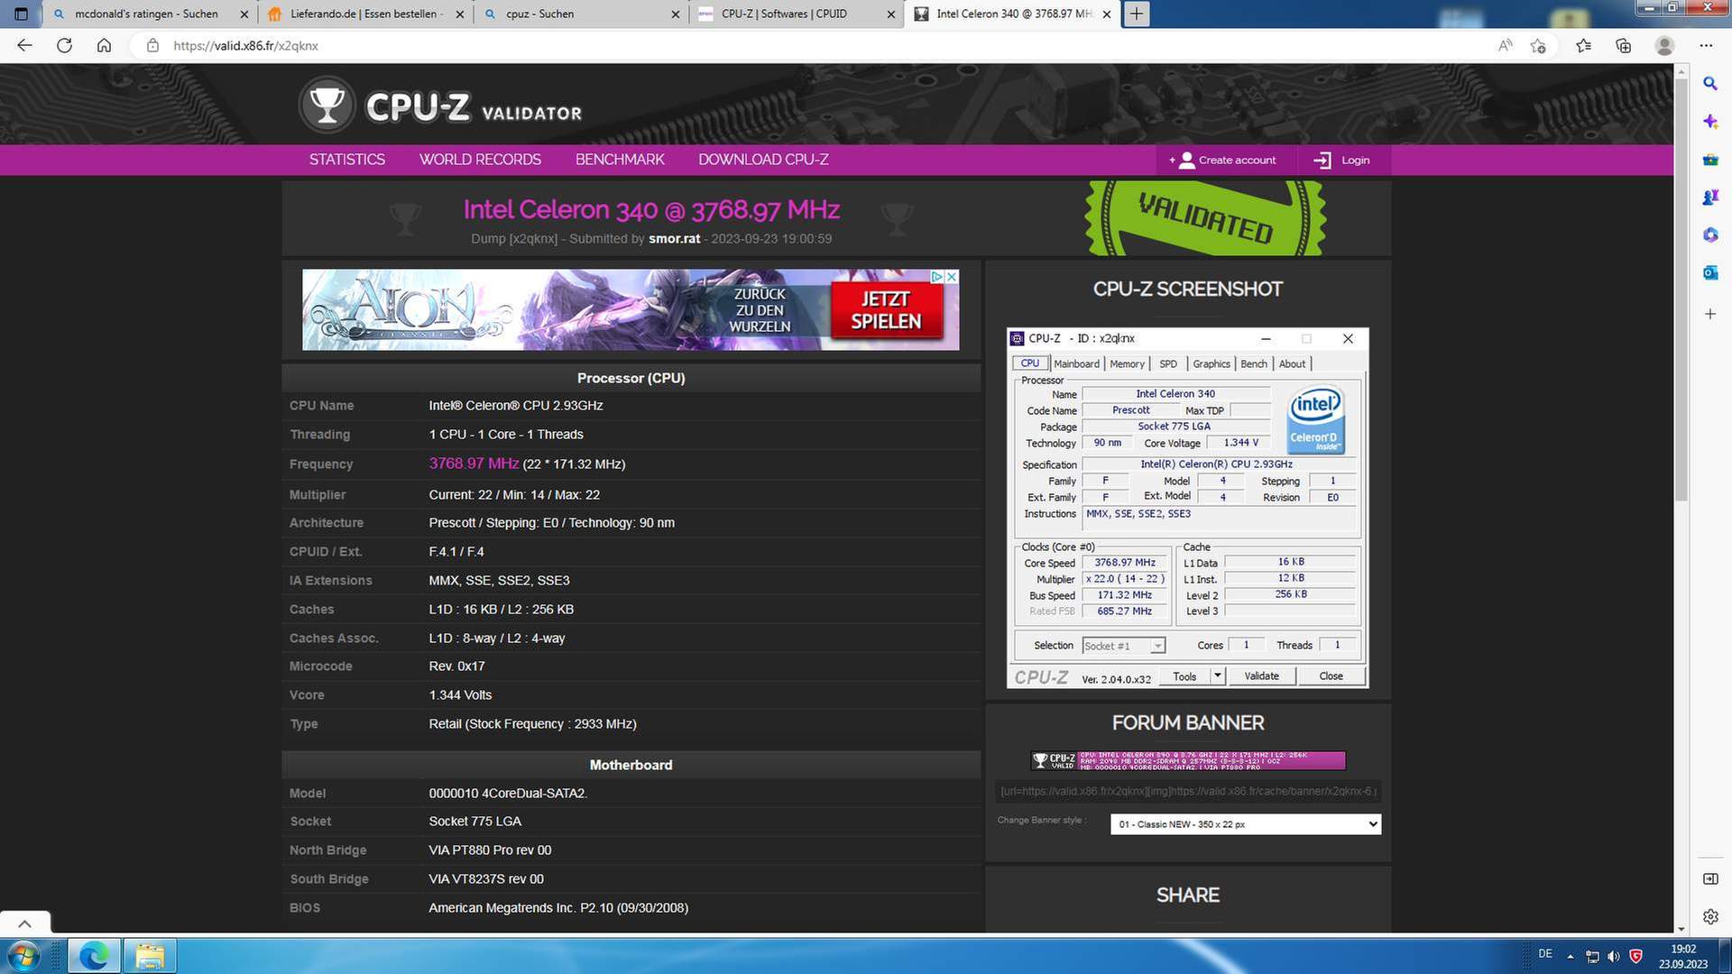Open the STATISTICS menu item
Viewport: 1732px width, 974px height.
347,160
